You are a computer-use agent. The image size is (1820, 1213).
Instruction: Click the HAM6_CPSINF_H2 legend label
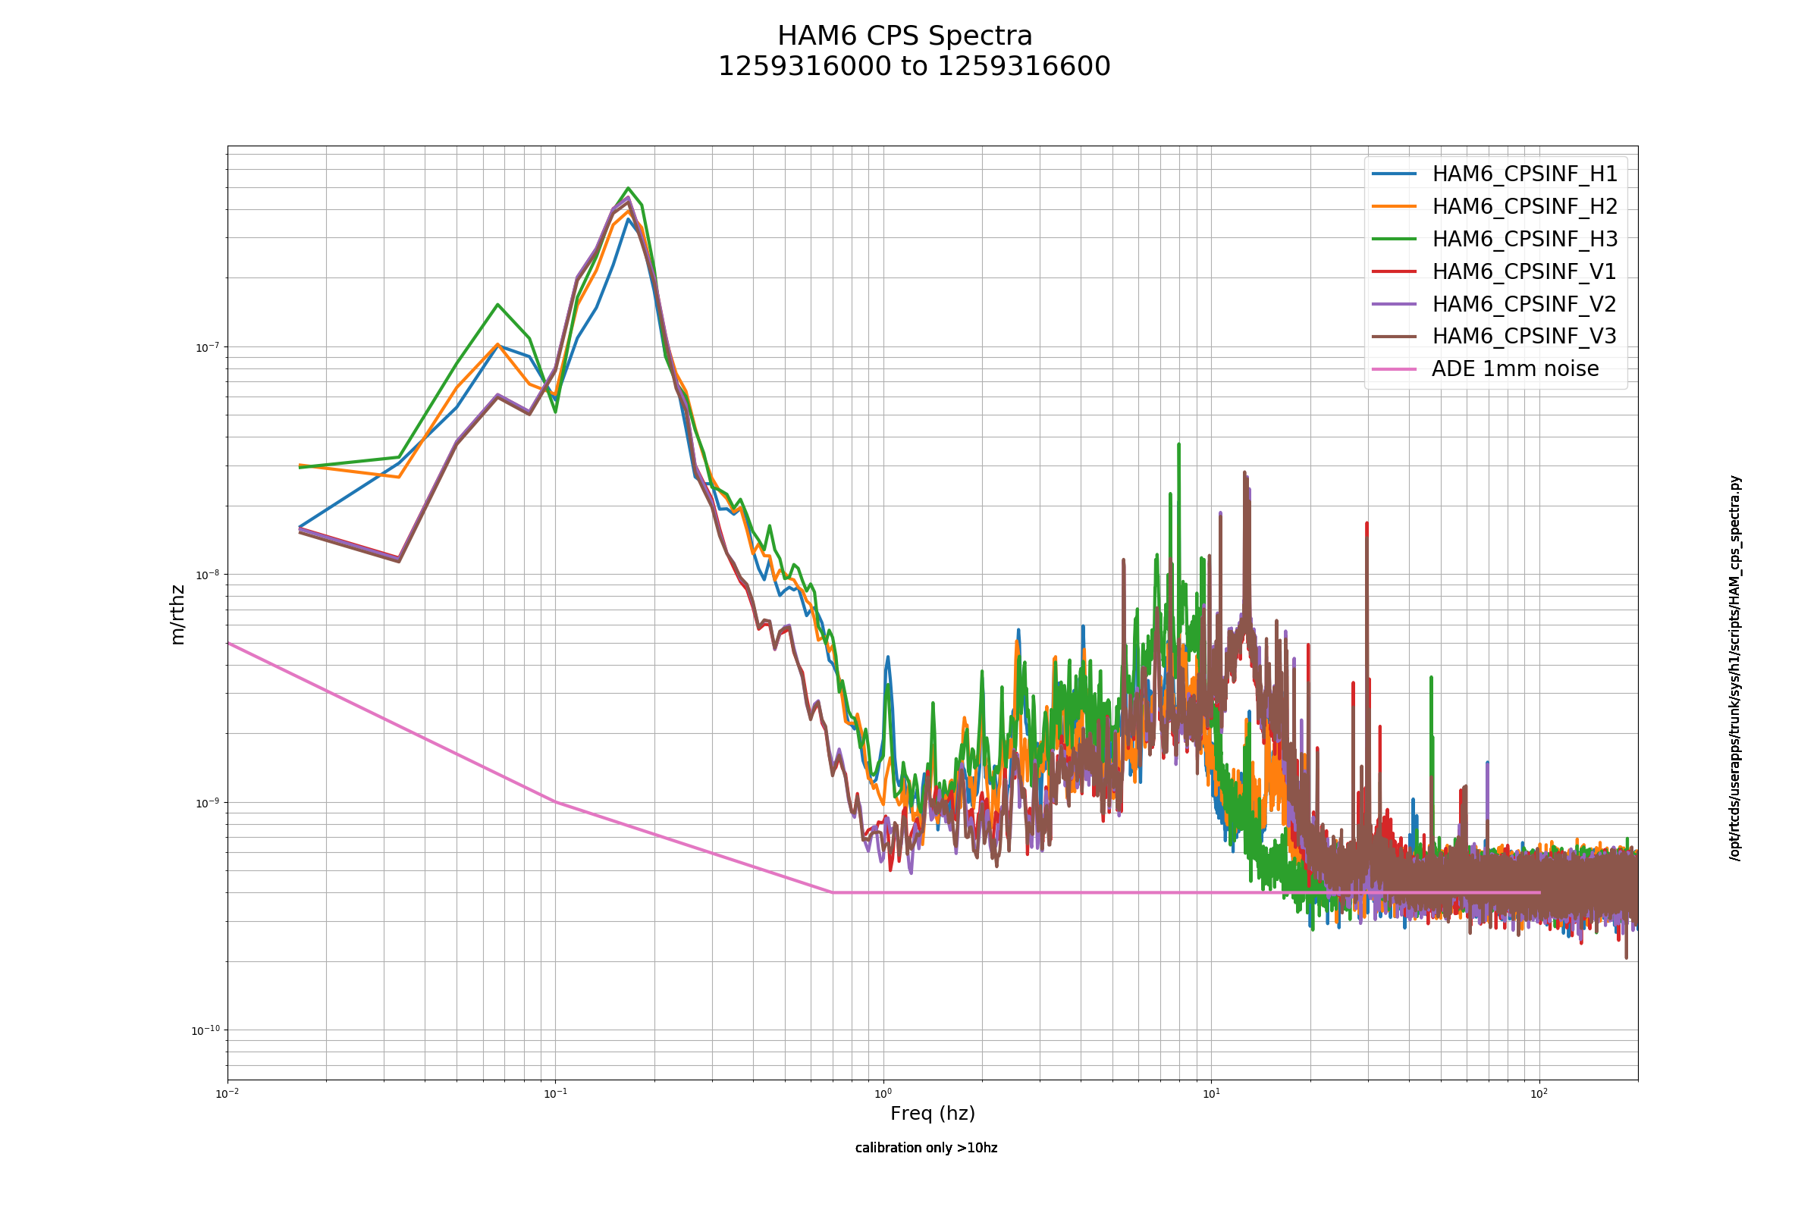click(1524, 206)
